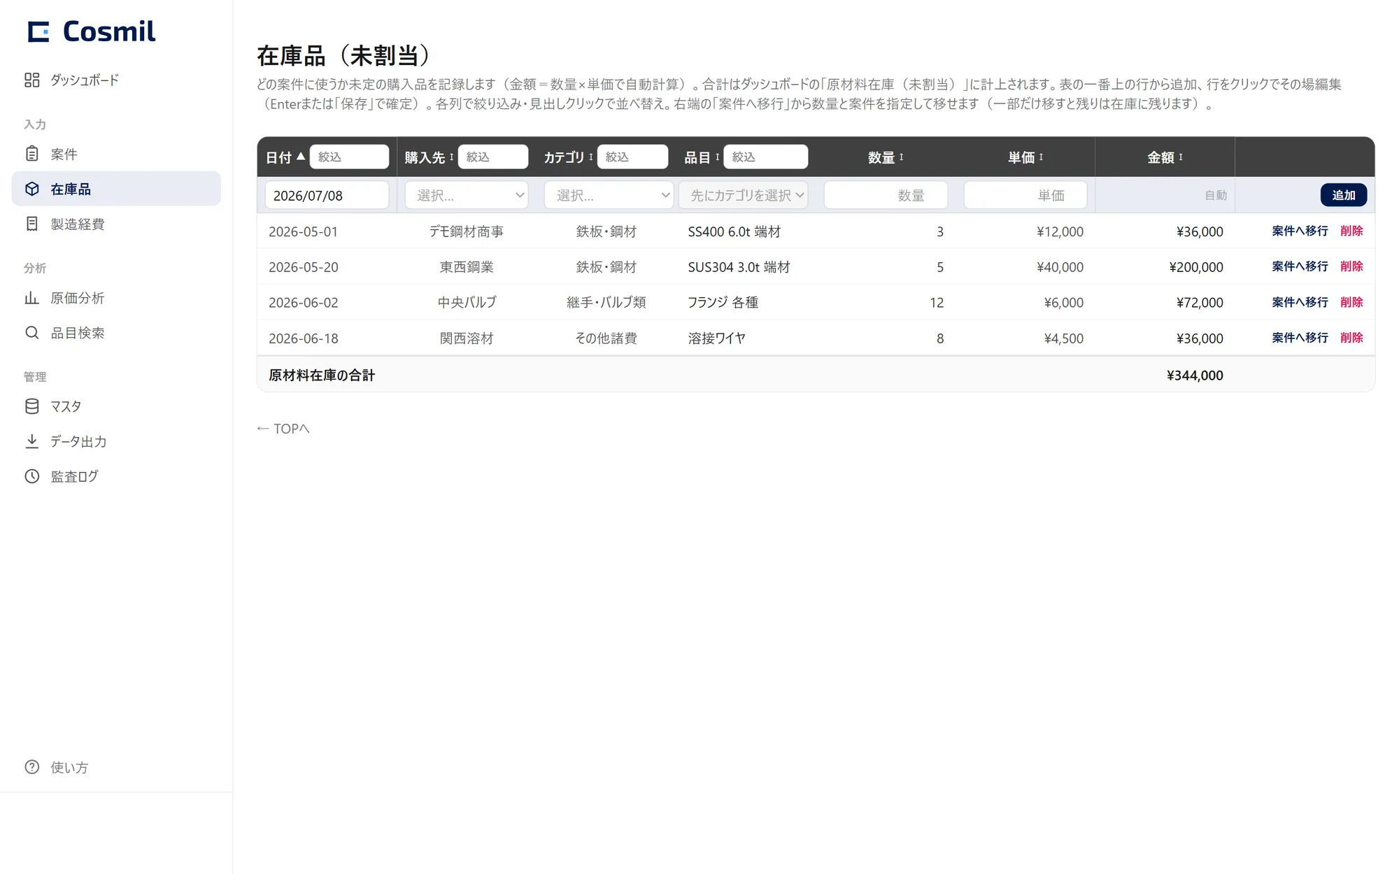Open 使い方 help page
The width and height of the screenshot is (1399, 874).
point(116,767)
